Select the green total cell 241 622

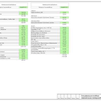point(64,49)
